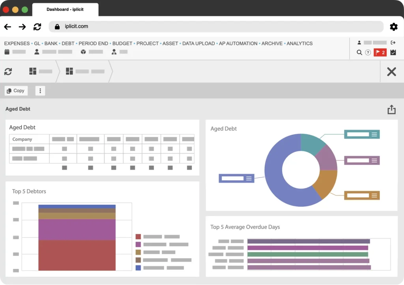Open the PERIOD END menu
Viewport: 404px width, 285px height.
[93, 43]
